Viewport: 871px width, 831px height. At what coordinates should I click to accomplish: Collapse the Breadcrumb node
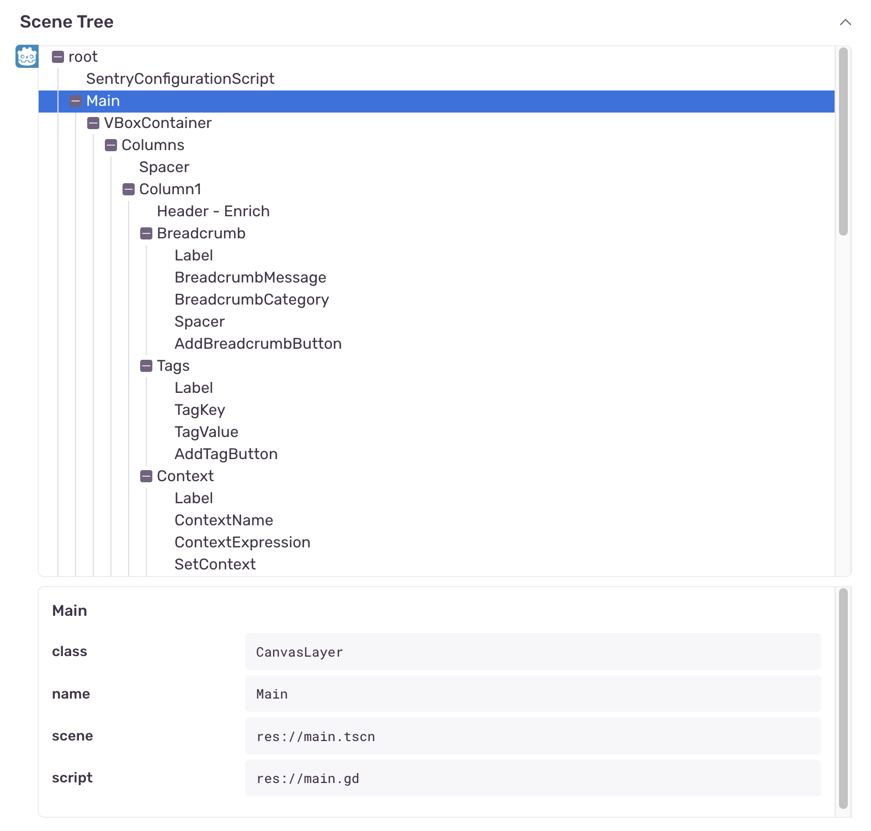(146, 233)
